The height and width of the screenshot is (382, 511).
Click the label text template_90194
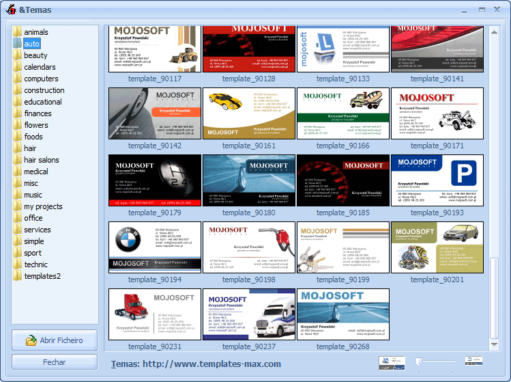click(x=155, y=279)
